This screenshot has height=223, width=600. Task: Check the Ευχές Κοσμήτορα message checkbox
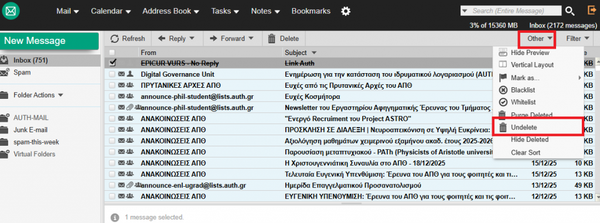(x=112, y=97)
